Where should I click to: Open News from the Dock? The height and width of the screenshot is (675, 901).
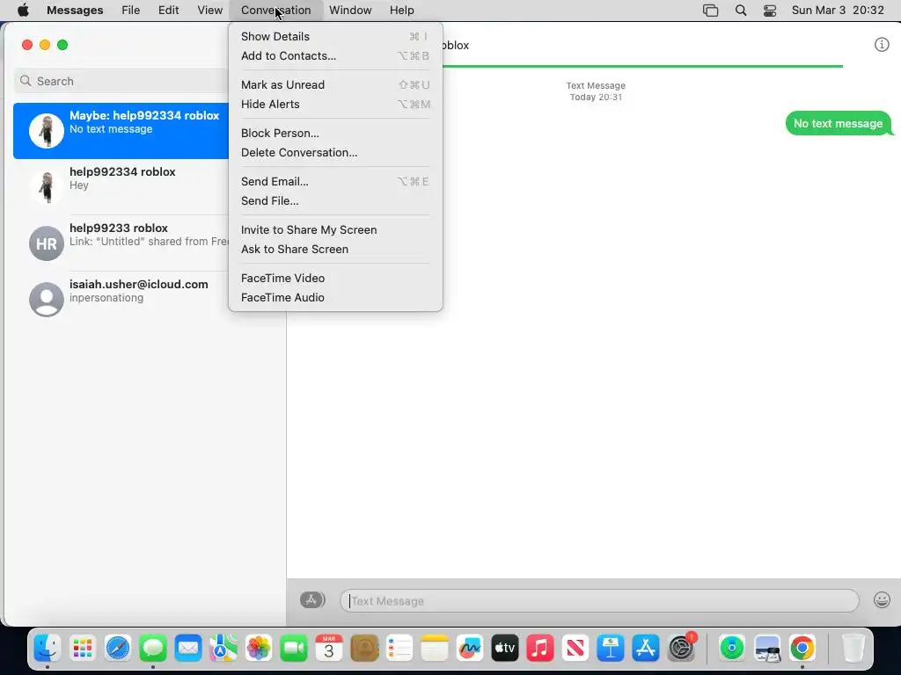tap(575, 649)
